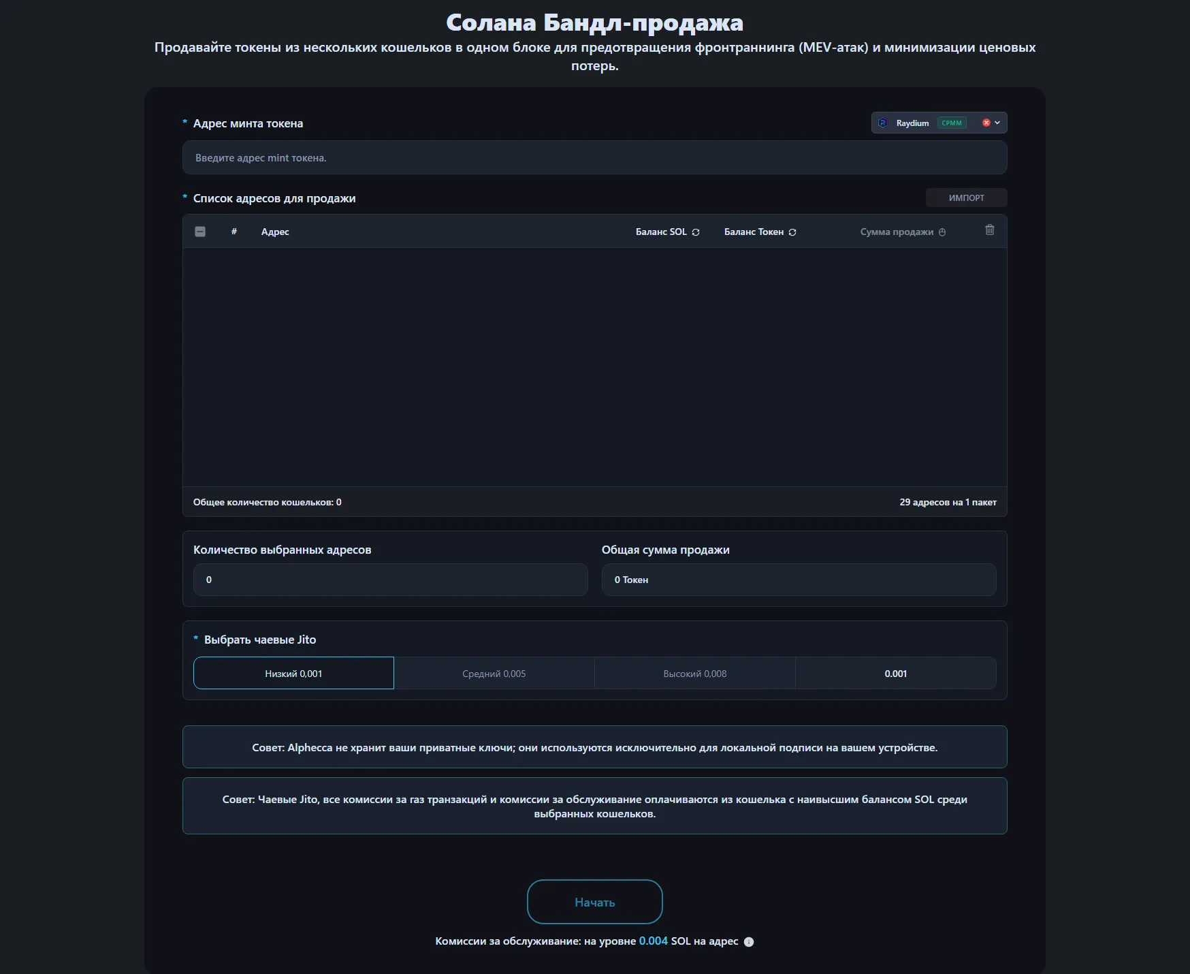Select the low 0.001 Jito tip
The image size is (1190, 974).
[x=293, y=674]
